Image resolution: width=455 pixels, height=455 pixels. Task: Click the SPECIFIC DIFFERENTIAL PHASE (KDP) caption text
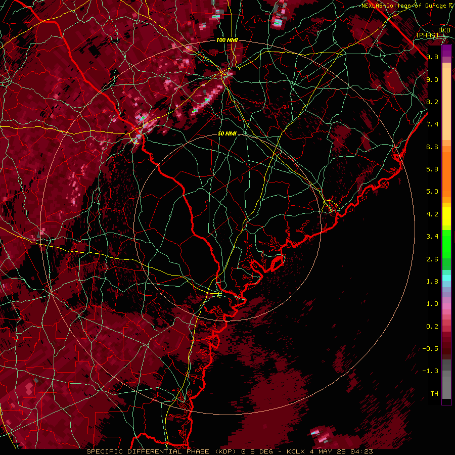160,451
